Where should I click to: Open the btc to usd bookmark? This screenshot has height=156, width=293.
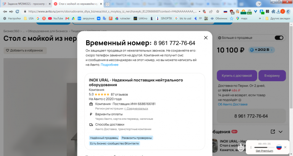(183, 18)
